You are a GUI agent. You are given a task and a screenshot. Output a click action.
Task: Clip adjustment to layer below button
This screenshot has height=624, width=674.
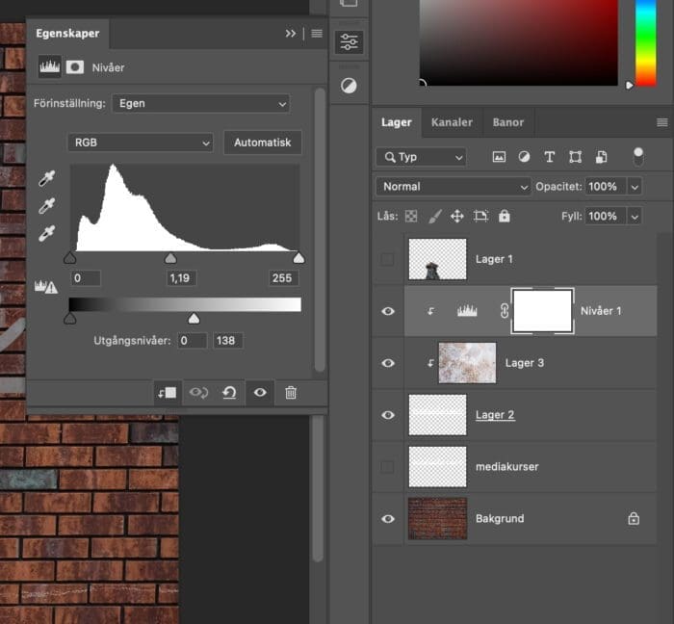coord(167,393)
